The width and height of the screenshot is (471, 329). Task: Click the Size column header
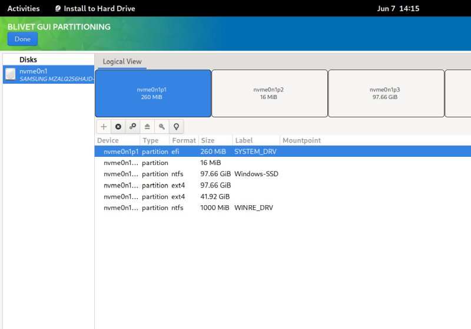tap(208, 140)
